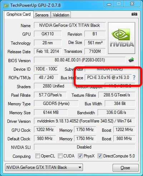The height and width of the screenshot is (176, 143).
Task: Click the Revision field showing B1
Action: 95,34
